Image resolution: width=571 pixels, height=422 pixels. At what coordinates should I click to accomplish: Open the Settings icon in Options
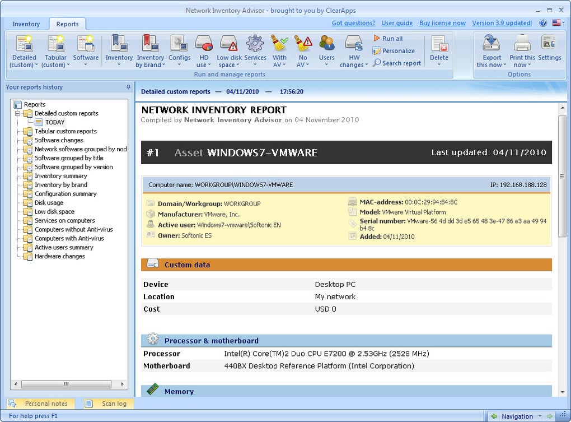[549, 43]
